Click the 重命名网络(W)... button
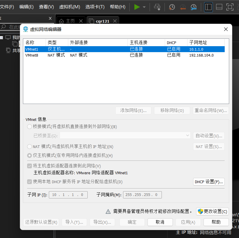This screenshot has height=238, width=239. tap(211, 111)
